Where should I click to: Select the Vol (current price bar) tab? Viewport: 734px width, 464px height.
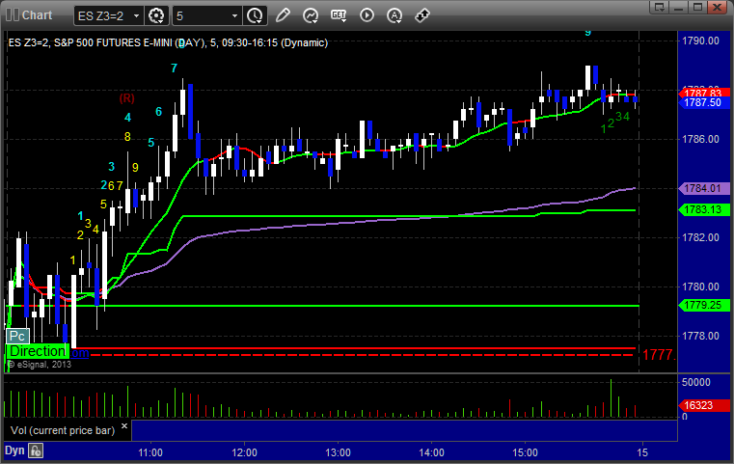click(x=63, y=430)
